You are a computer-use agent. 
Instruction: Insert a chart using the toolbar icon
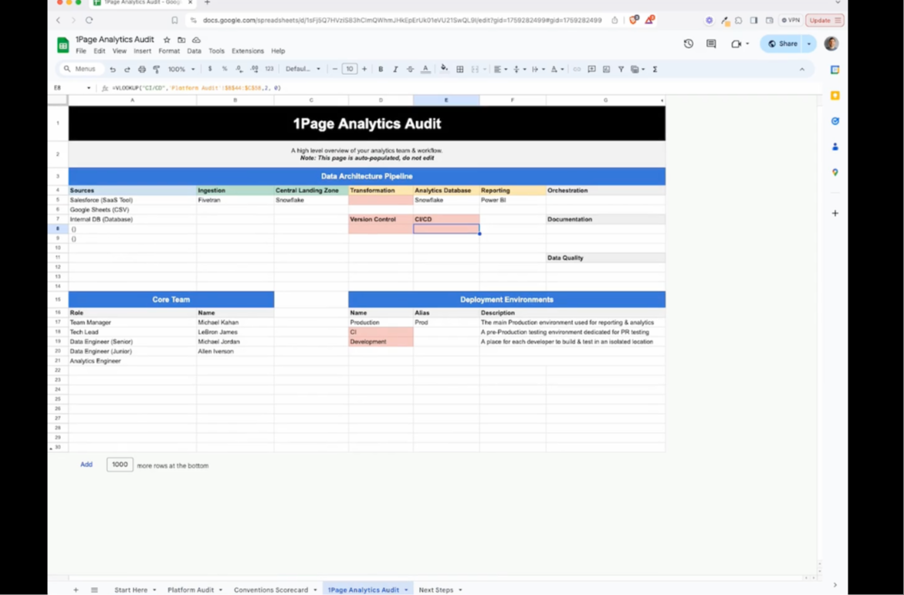coord(606,69)
